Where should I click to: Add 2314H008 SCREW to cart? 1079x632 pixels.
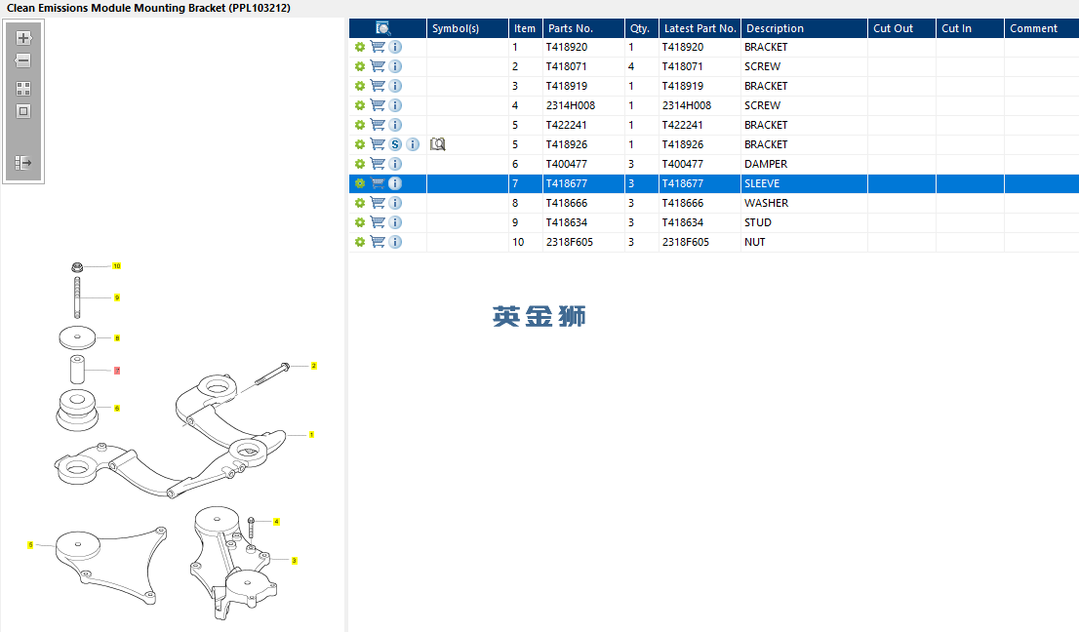[x=378, y=105]
